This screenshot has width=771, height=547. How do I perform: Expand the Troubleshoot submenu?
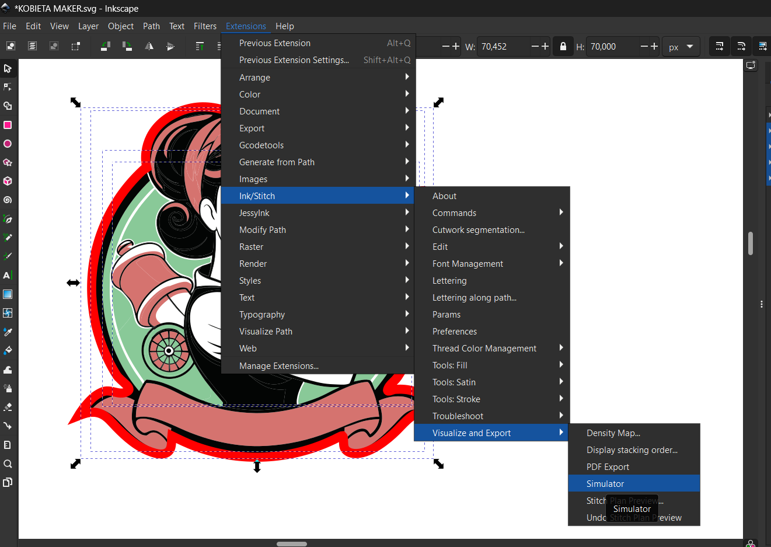click(x=491, y=416)
